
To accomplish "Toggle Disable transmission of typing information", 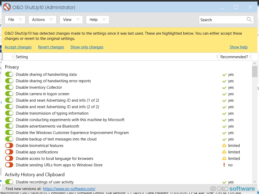I will coord(9,113).
